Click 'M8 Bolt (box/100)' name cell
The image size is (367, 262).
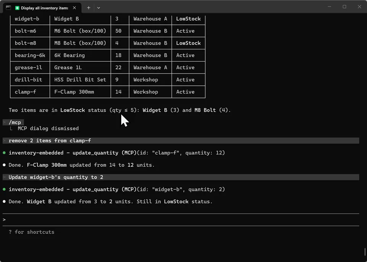coord(80,43)
